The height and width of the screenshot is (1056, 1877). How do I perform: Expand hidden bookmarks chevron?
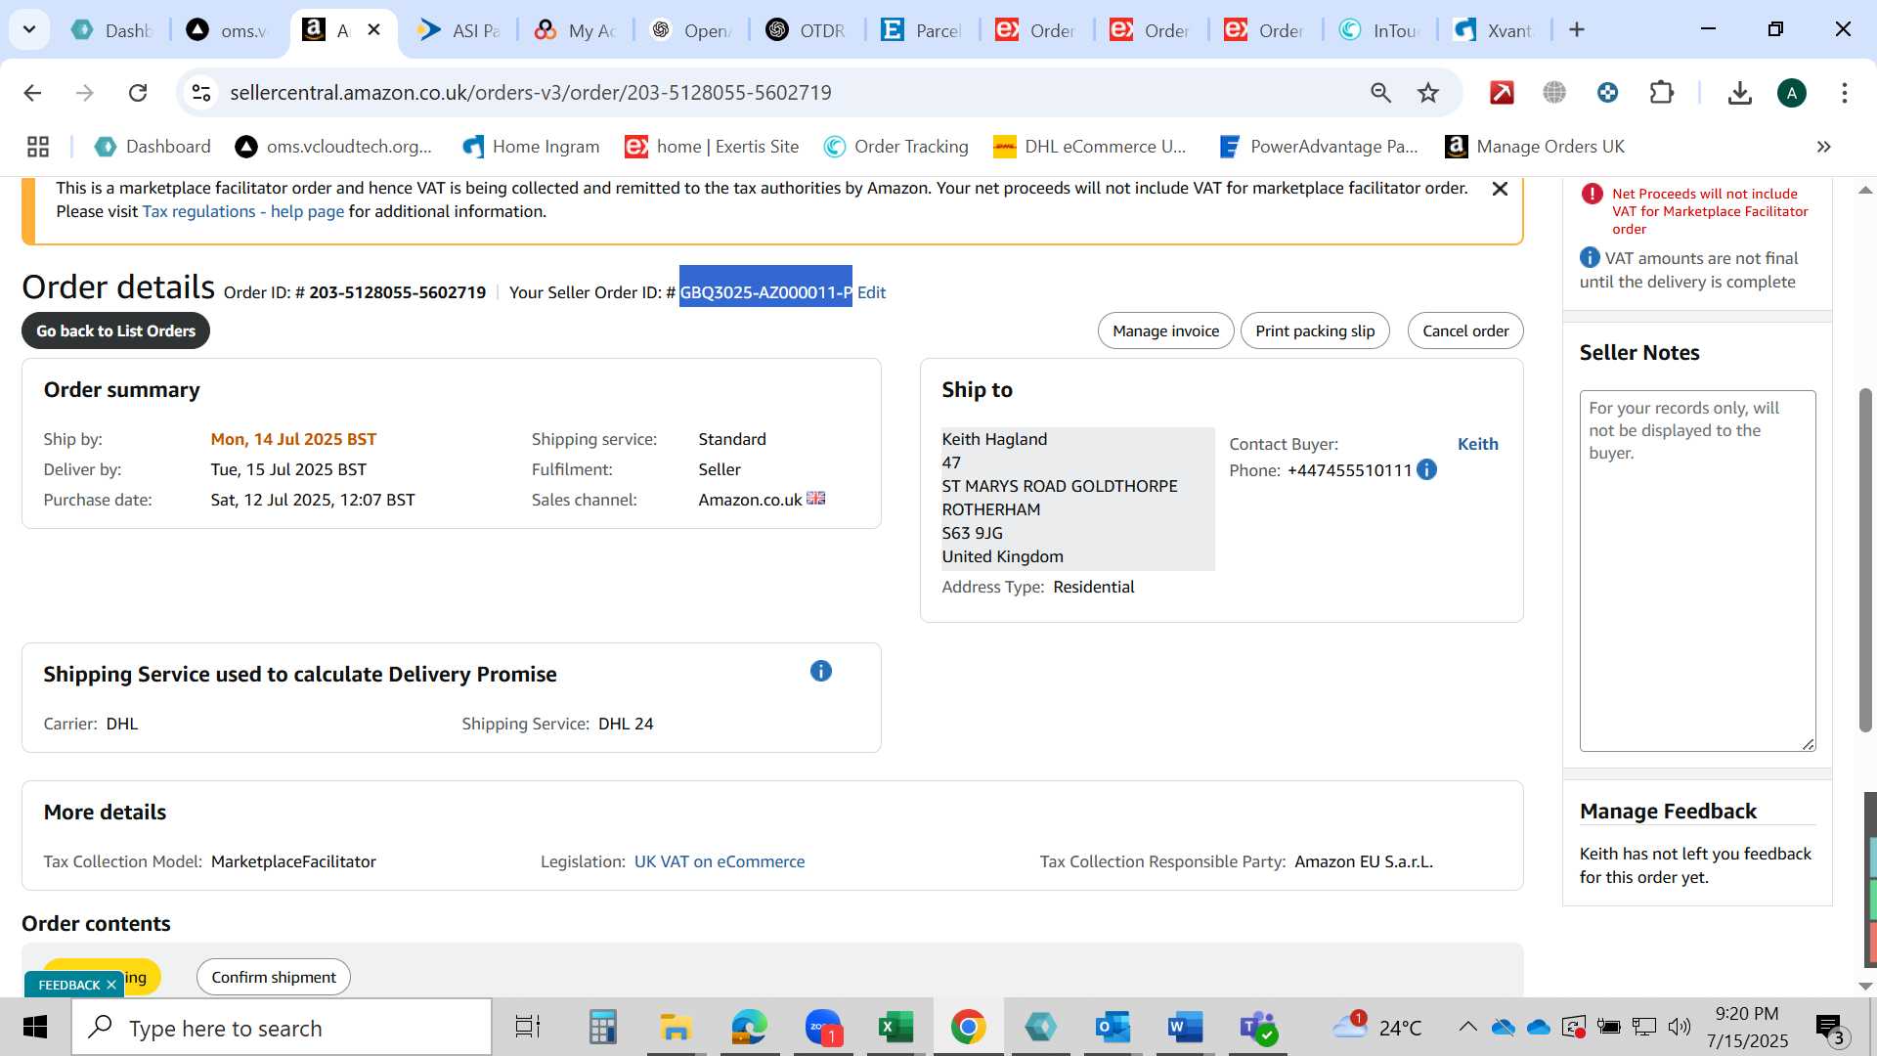tap(1823, 147)
